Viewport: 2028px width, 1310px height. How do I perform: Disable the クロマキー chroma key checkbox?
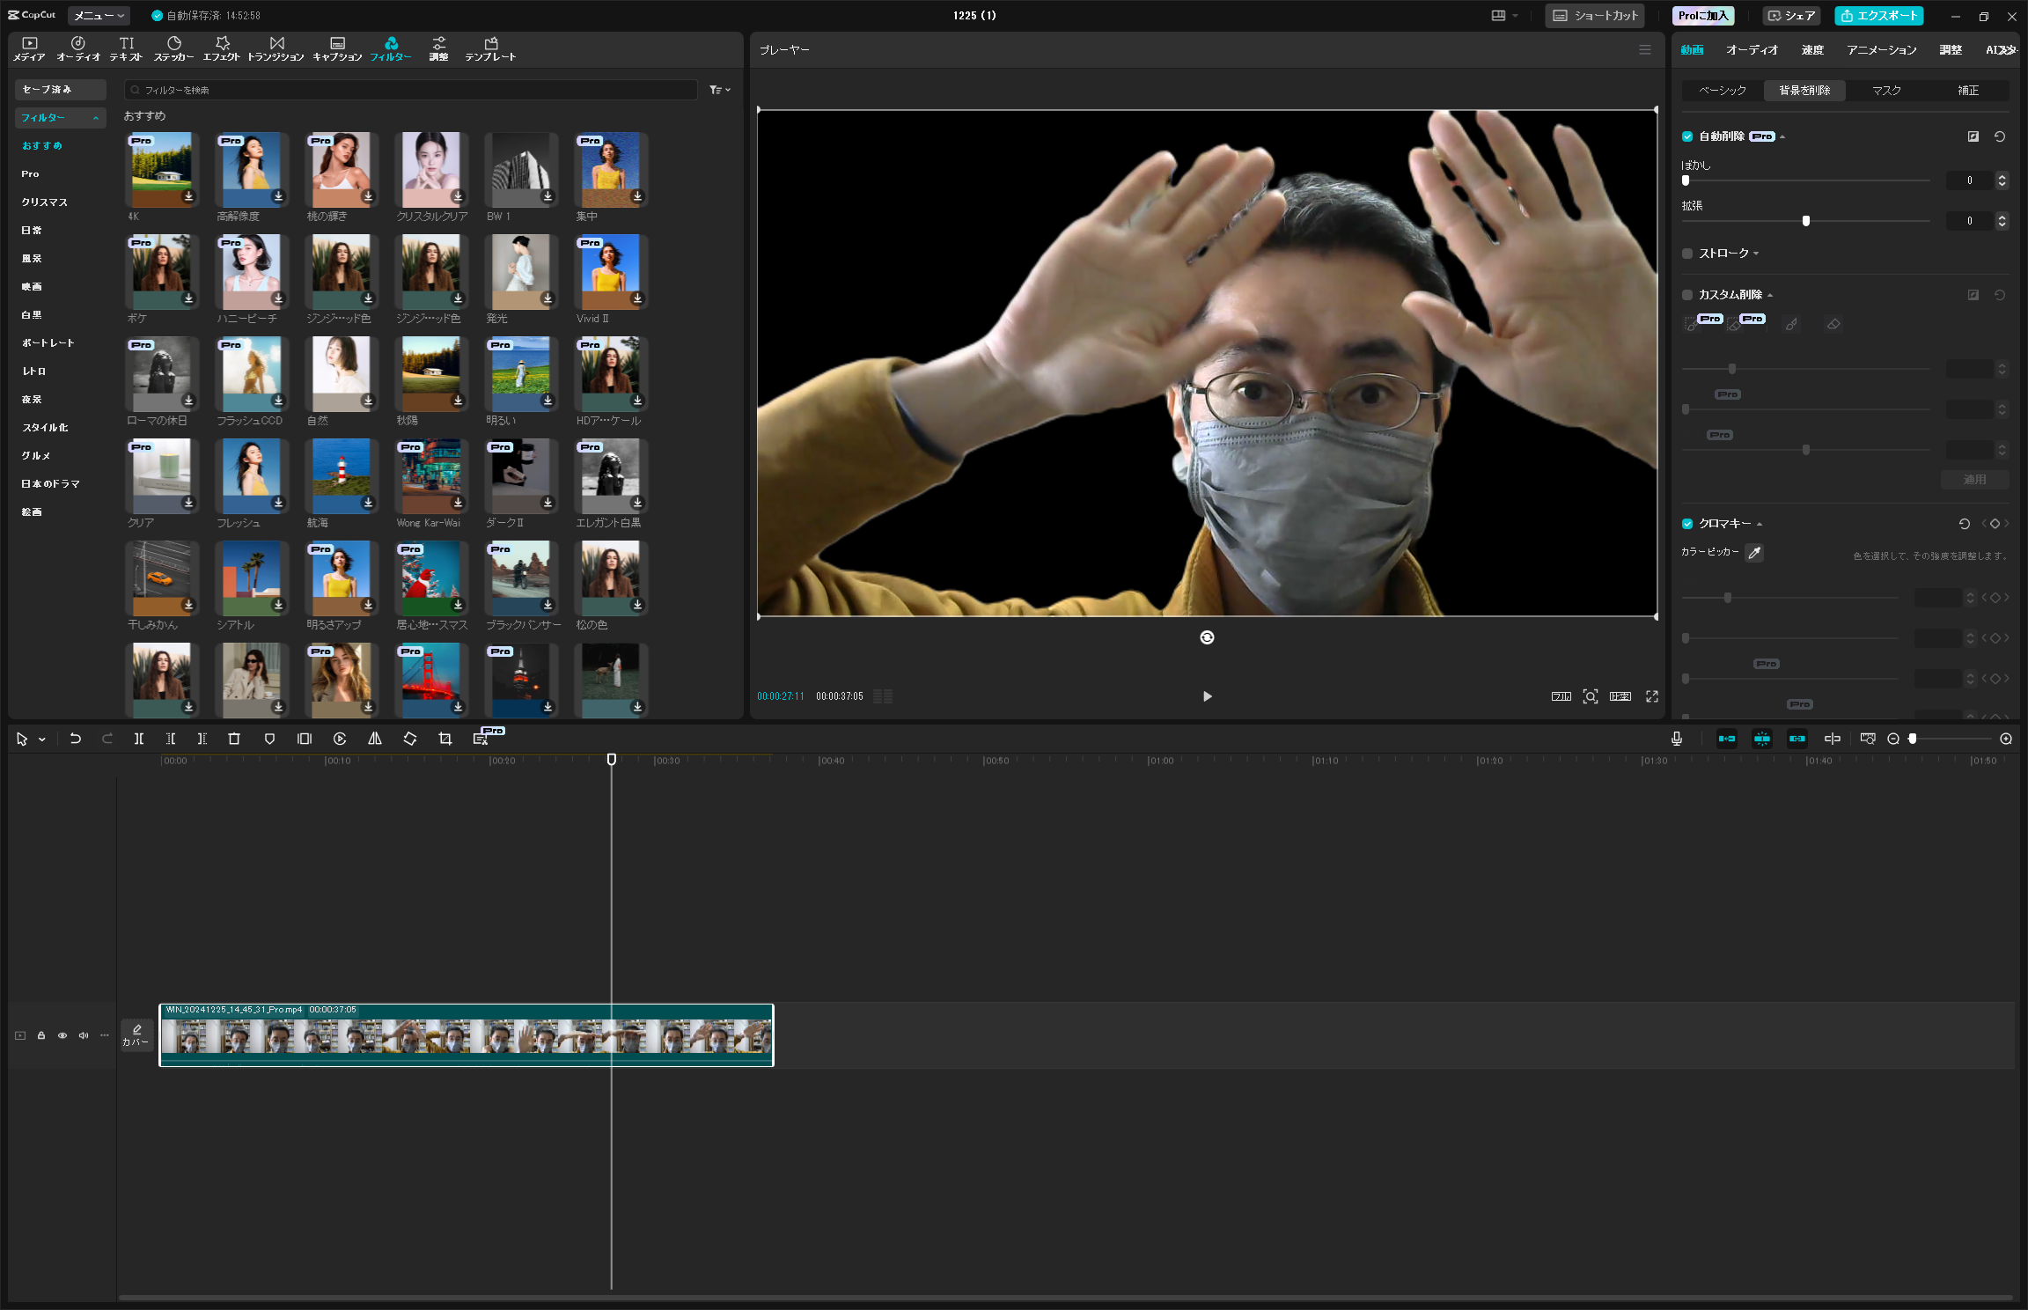point(1687,524)
